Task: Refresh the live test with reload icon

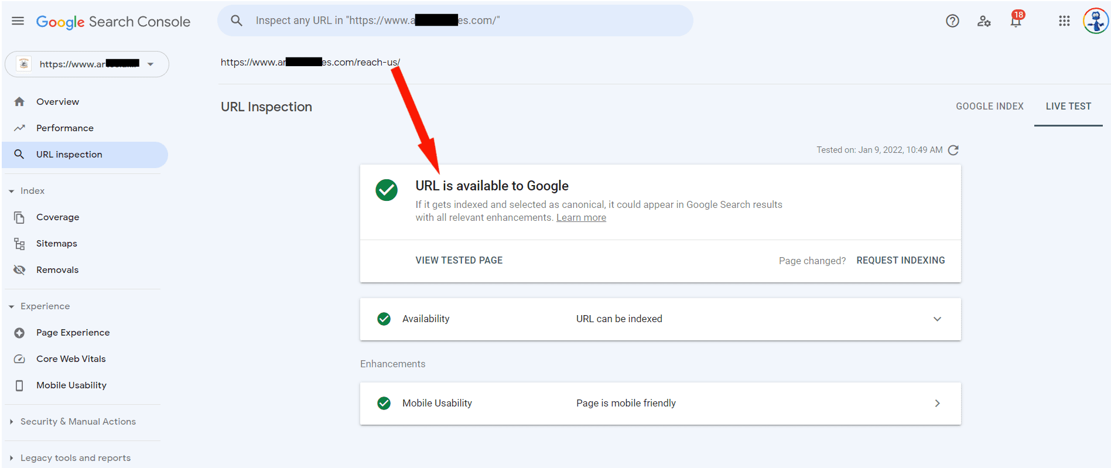Action: [x=953, y=150]
